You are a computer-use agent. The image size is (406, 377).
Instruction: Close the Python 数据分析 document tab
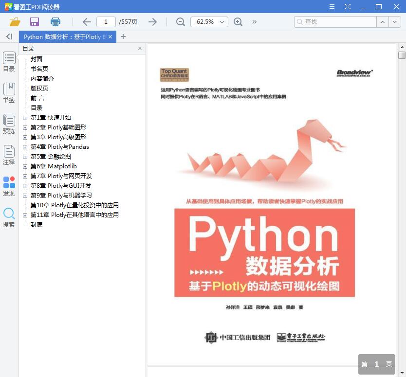coord(111,37)
